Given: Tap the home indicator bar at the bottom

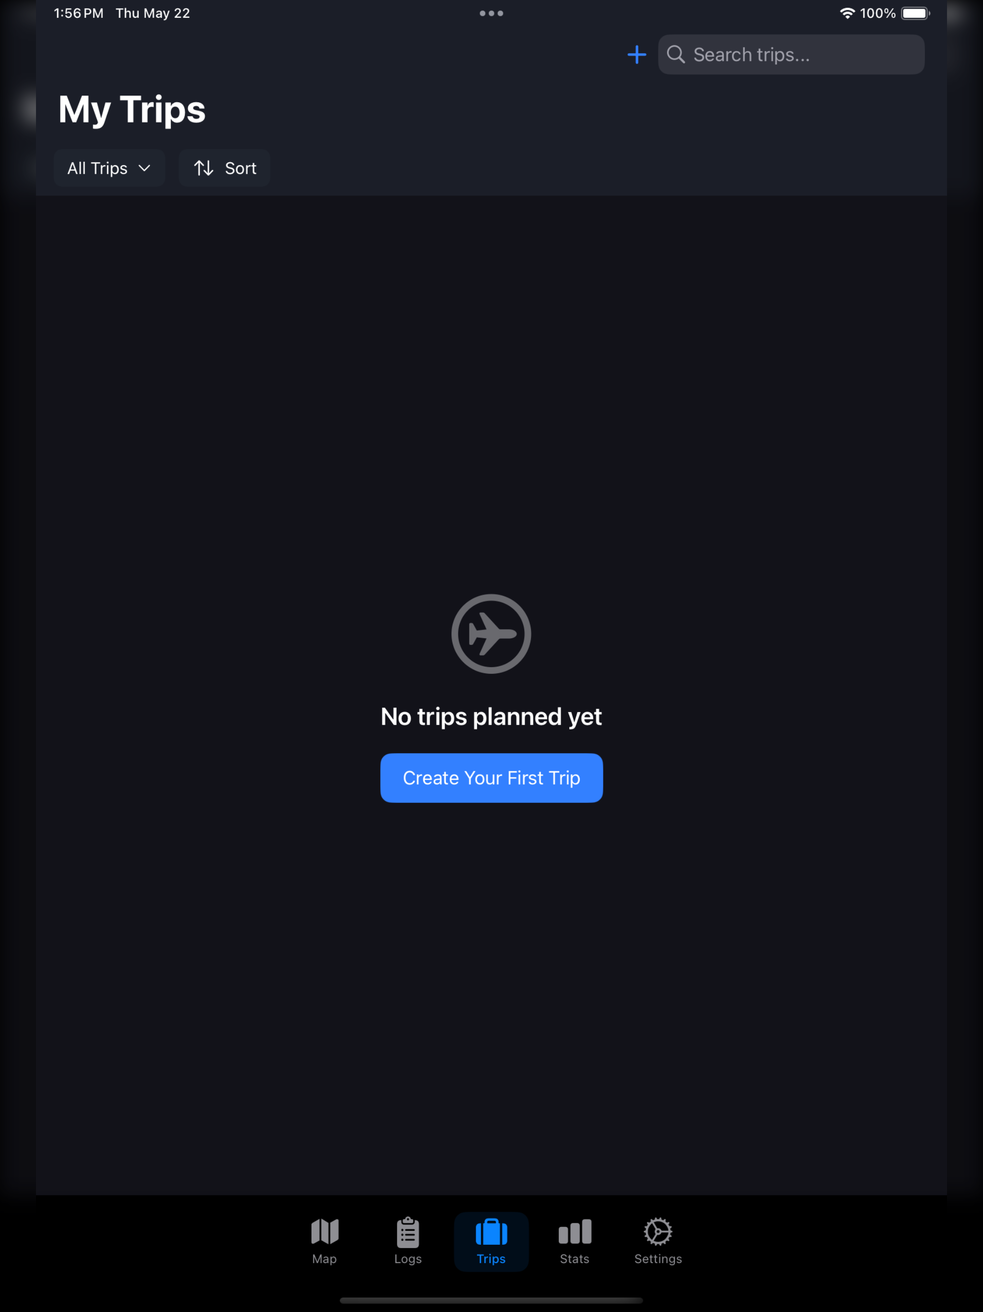Looking at the screenshot, I should tap(491, 1300).
